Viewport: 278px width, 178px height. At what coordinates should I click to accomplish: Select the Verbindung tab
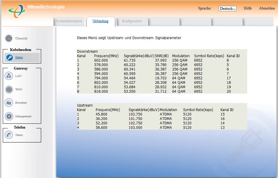[100, 21]
